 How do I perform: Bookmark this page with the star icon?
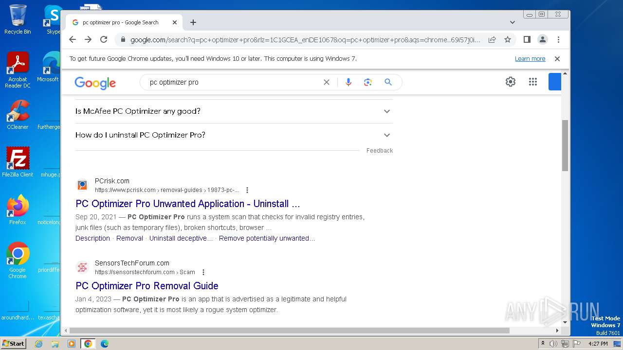(508, 39)
